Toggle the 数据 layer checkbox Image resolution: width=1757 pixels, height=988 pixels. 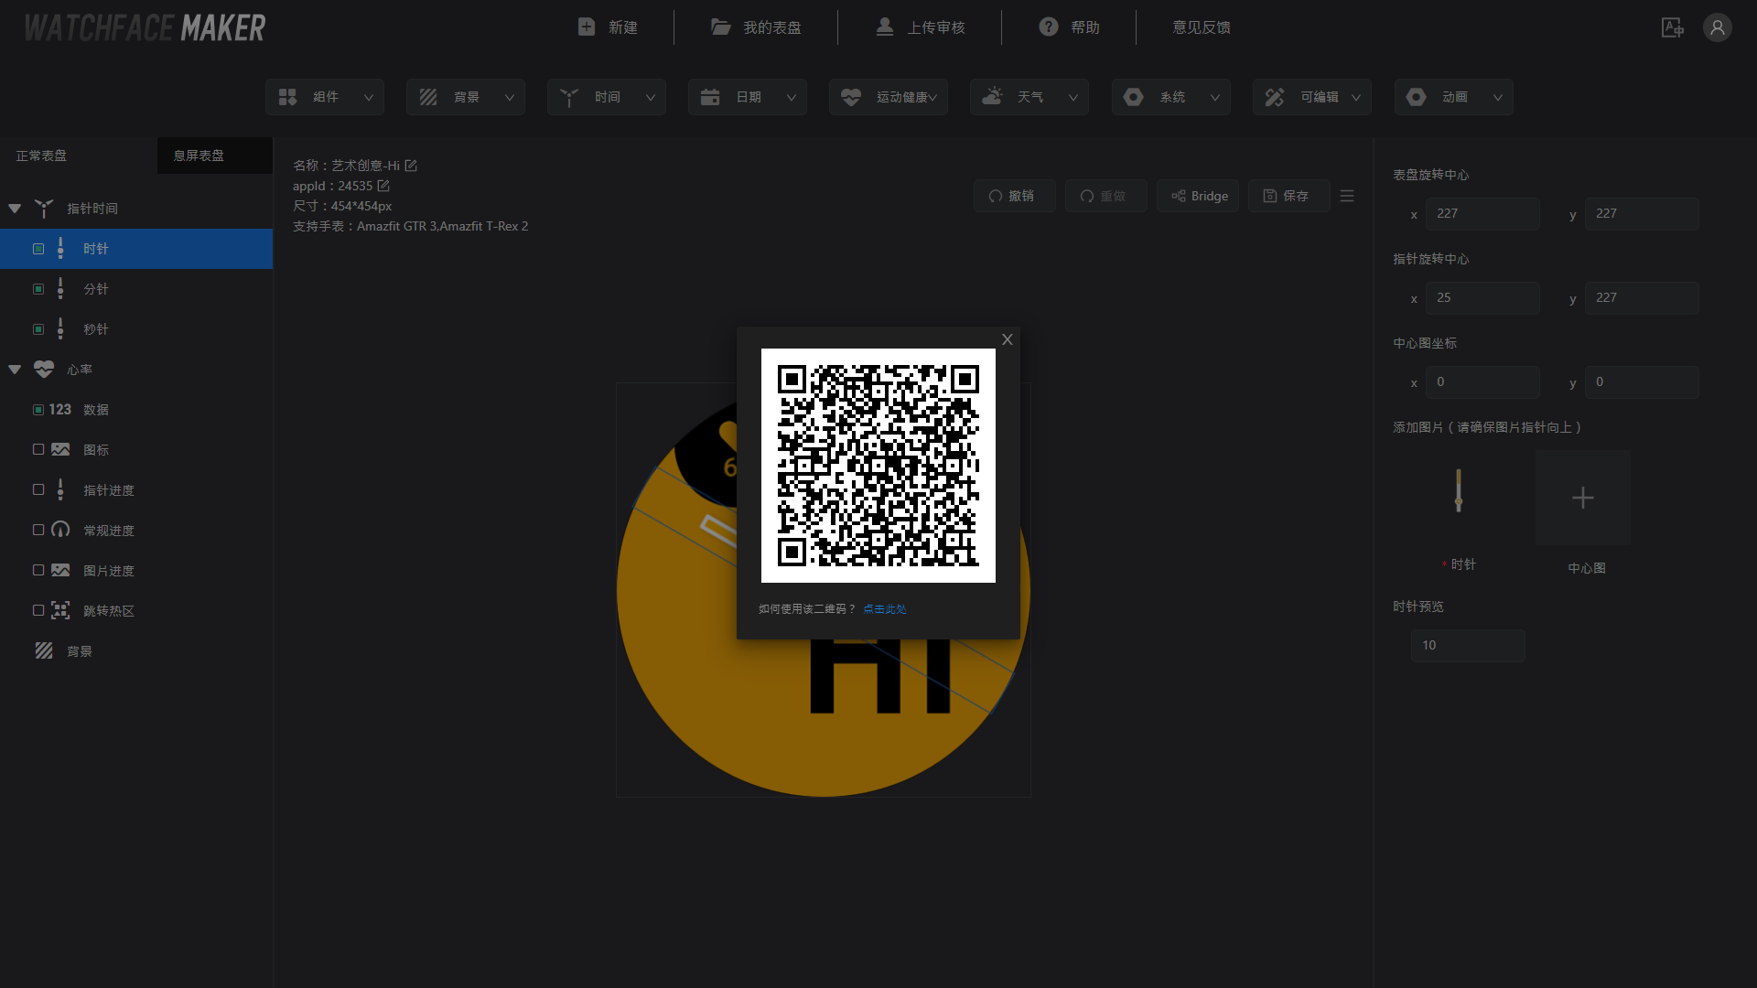coord(38,410)
